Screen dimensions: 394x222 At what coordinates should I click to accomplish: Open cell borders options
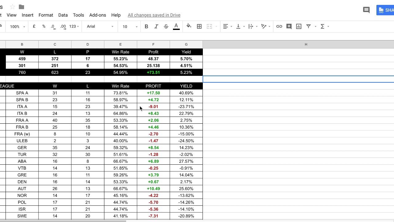point(199,27)
